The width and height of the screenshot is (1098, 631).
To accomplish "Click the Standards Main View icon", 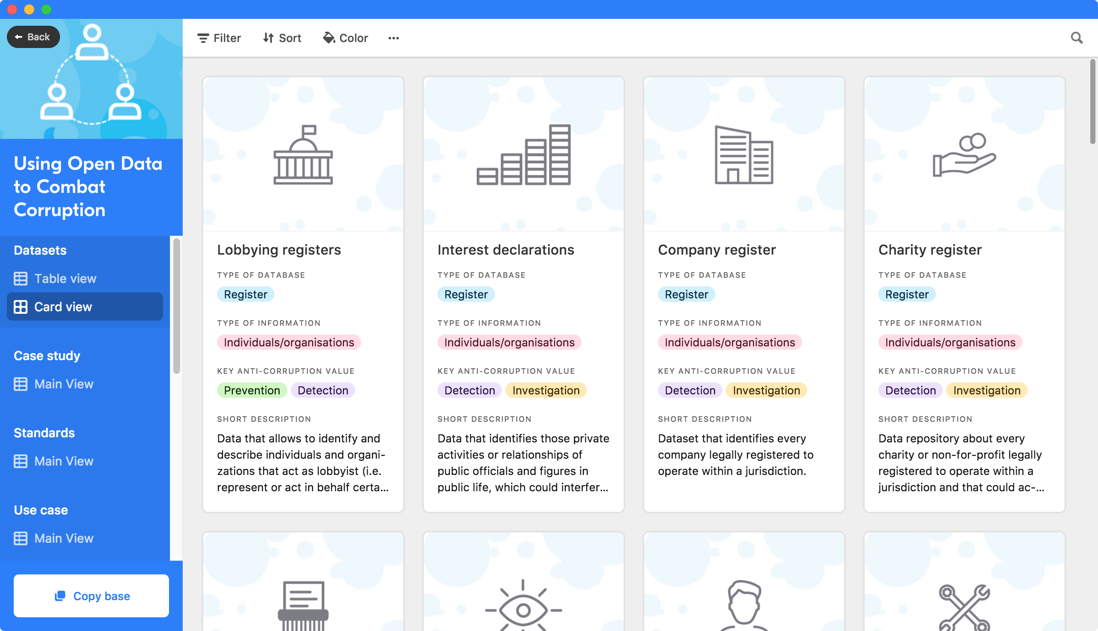I will pos(21,461).
